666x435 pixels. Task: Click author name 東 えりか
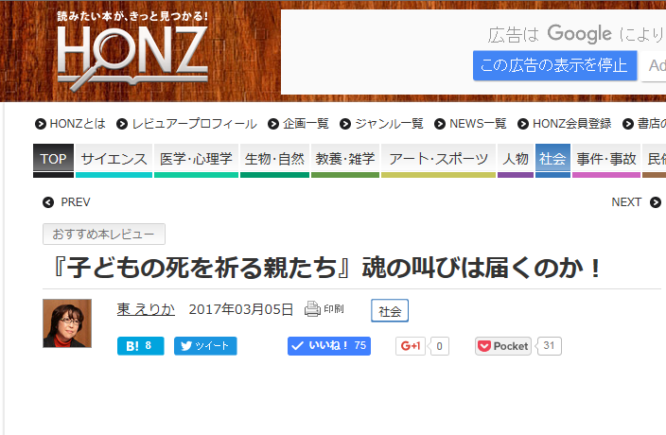146,309
